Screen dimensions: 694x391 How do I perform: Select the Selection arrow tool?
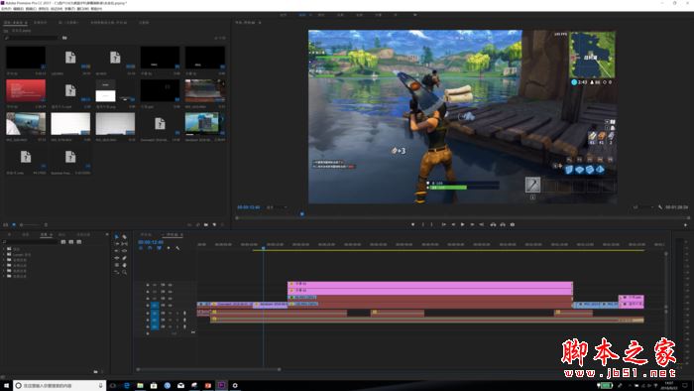(x=117, y=237)
